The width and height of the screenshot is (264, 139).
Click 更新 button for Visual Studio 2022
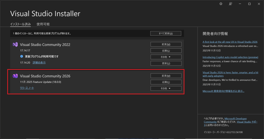pos(166,63)
